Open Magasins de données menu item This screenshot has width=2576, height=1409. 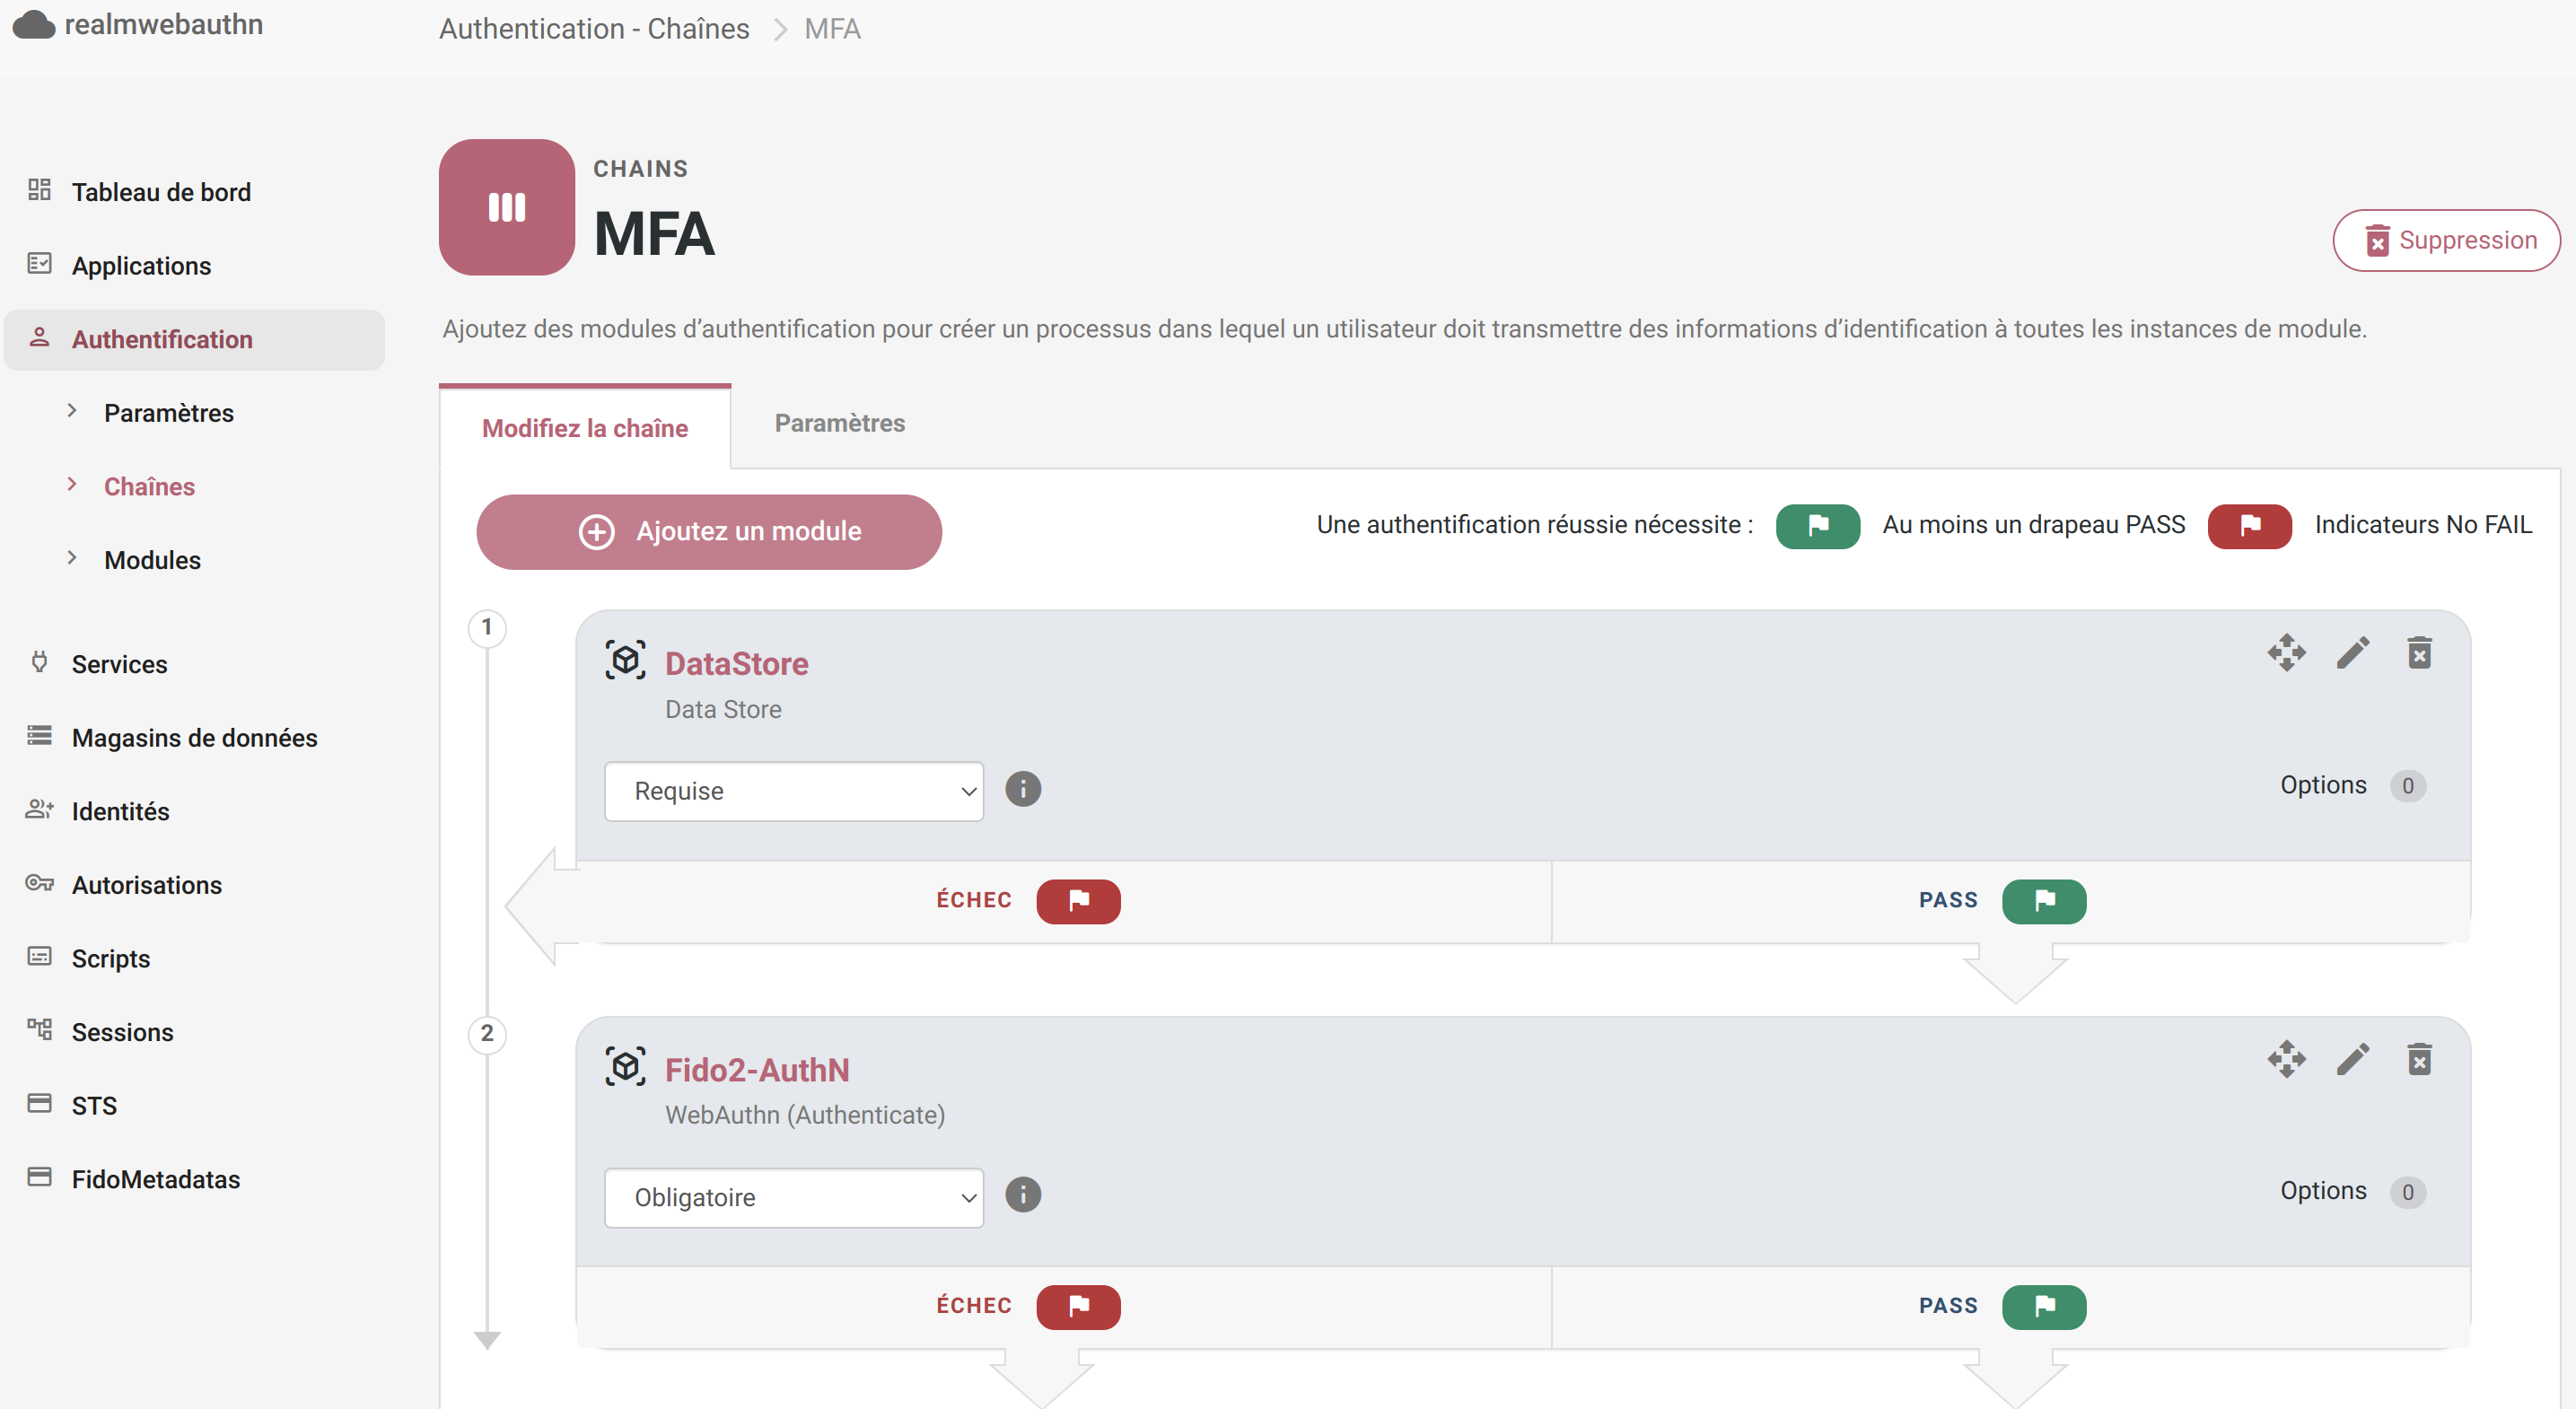click(x=194, y=738)
